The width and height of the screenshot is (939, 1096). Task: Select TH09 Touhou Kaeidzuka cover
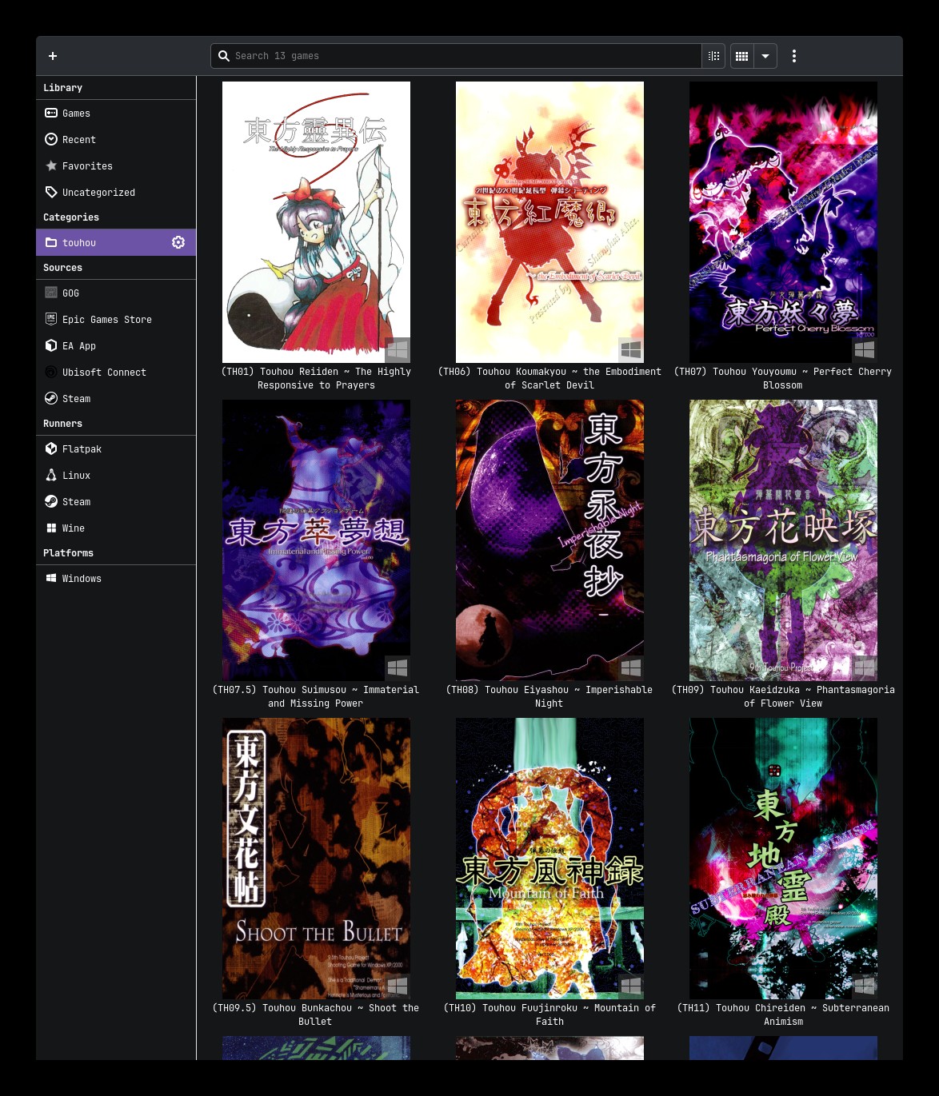[783, 540]
